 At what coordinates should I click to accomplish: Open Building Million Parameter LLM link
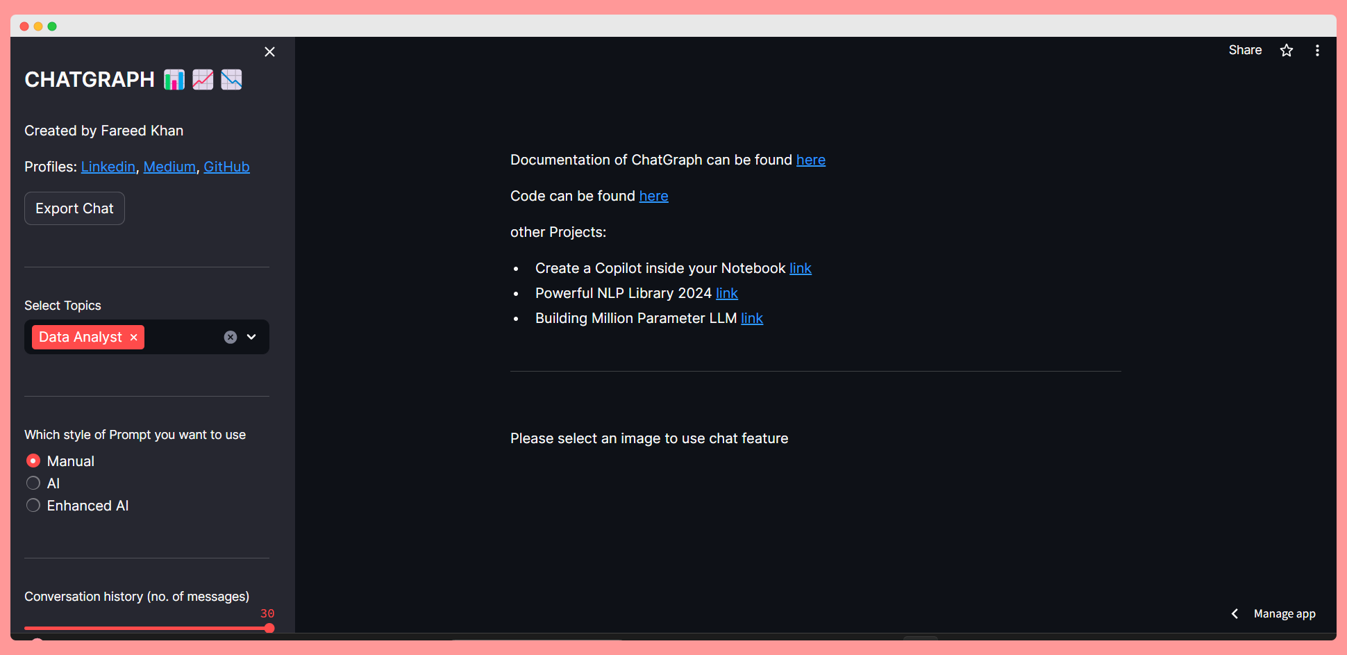(752, 318)
